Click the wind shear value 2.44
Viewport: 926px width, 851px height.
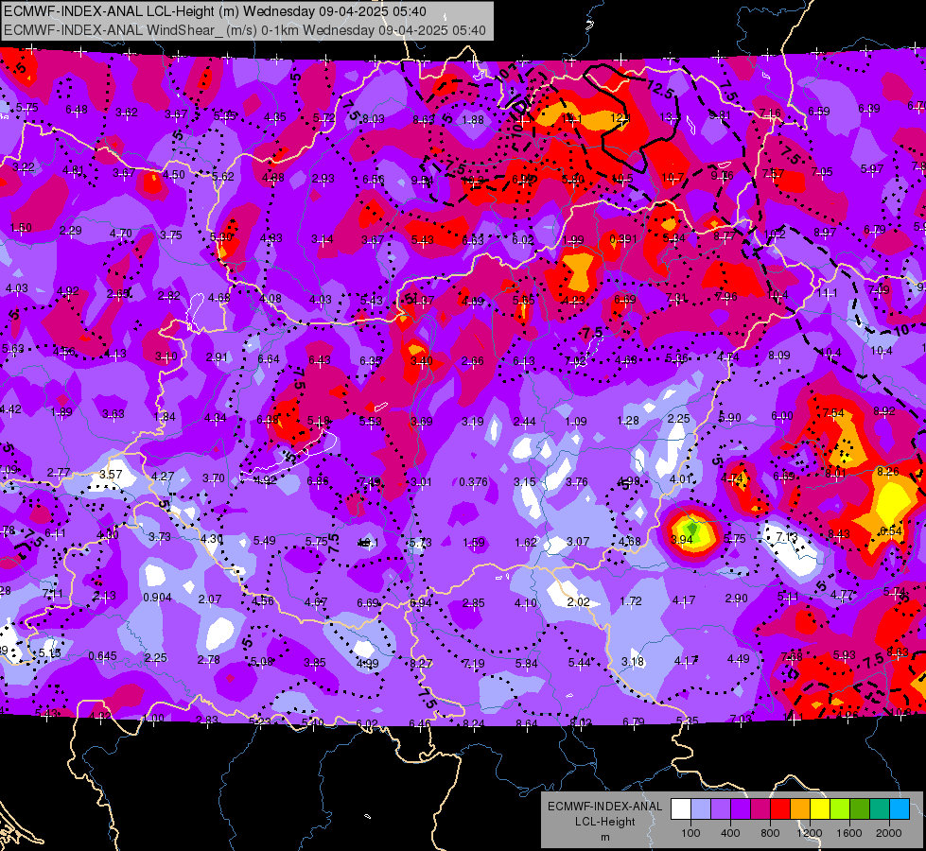524,422
